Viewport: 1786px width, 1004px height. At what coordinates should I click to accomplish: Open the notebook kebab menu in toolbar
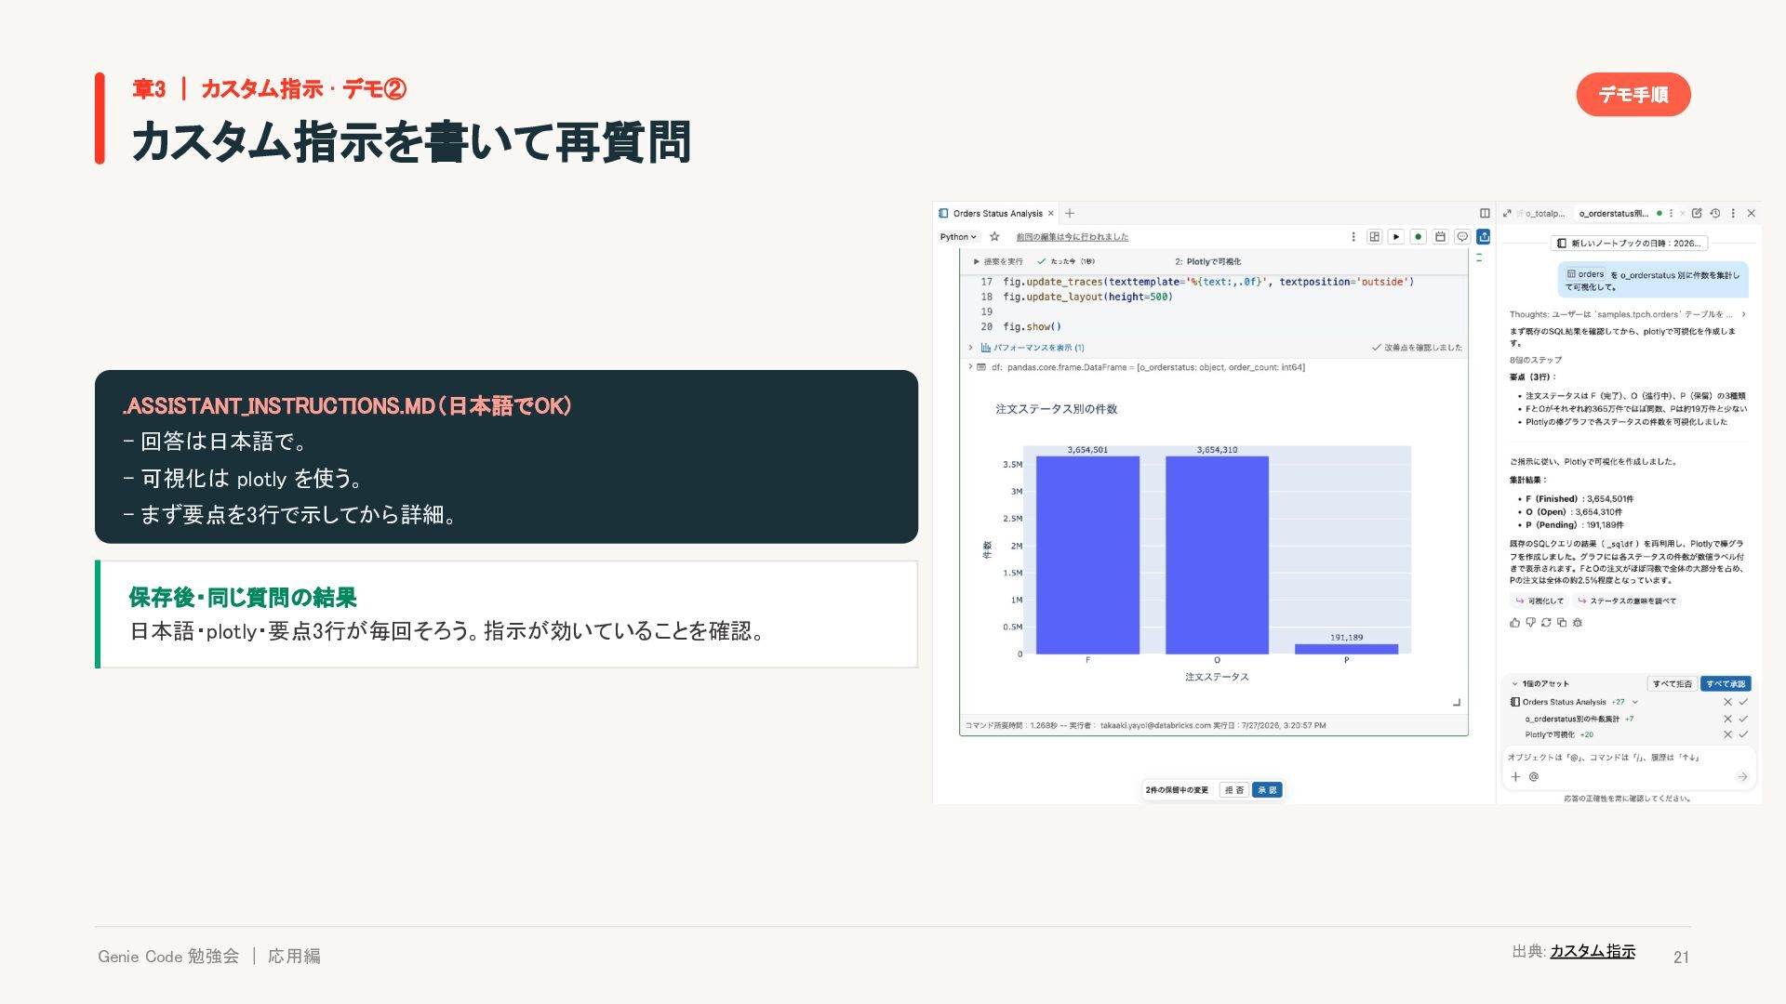coord(1353,237)
